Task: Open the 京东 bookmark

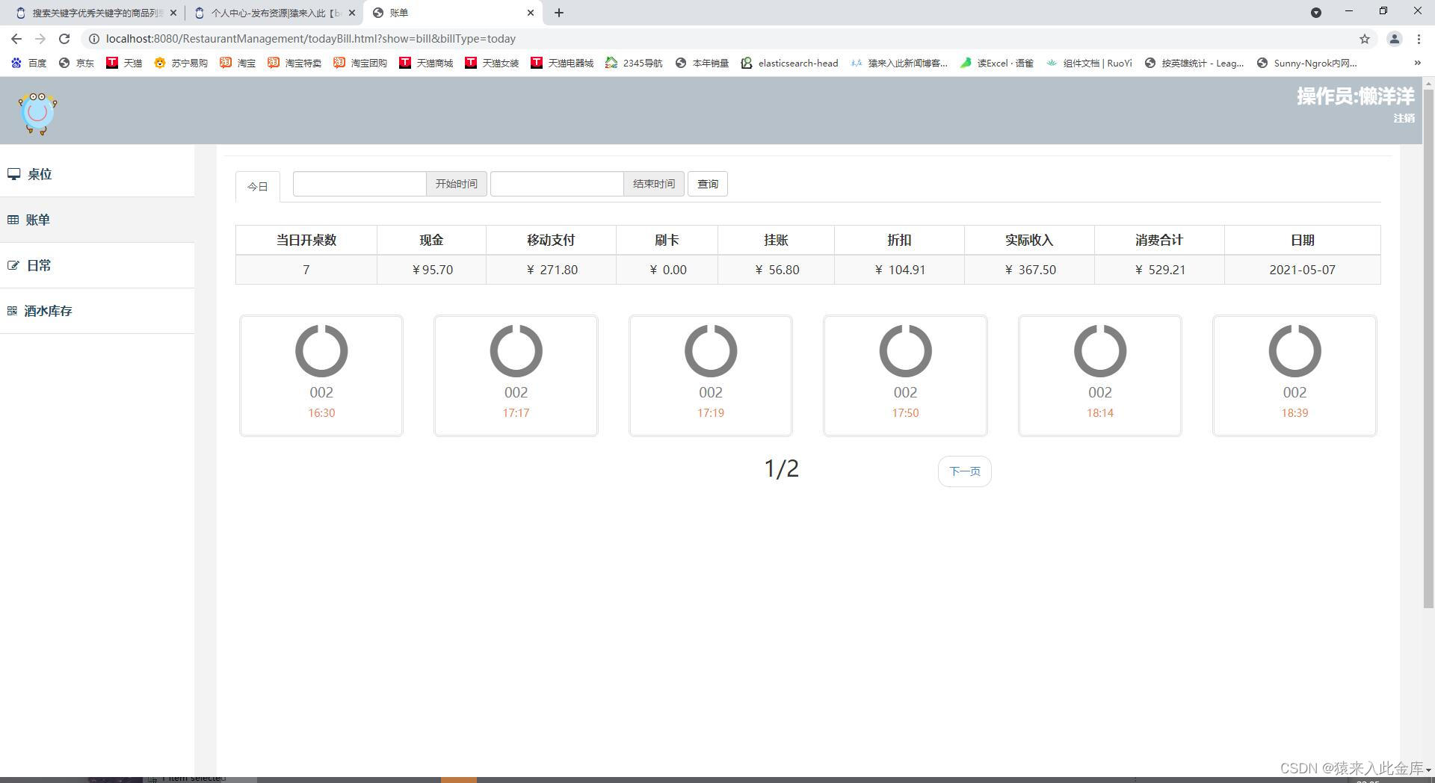Action: click(x=77, y=63)
